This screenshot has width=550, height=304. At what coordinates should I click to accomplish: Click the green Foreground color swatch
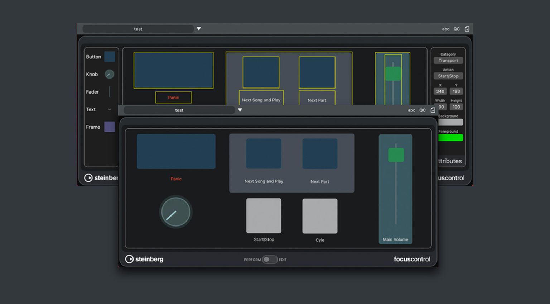click(450, 137)
